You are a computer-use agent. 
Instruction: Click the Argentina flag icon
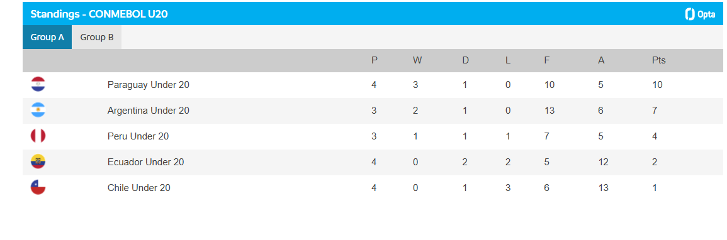click(x=38, y=110)
